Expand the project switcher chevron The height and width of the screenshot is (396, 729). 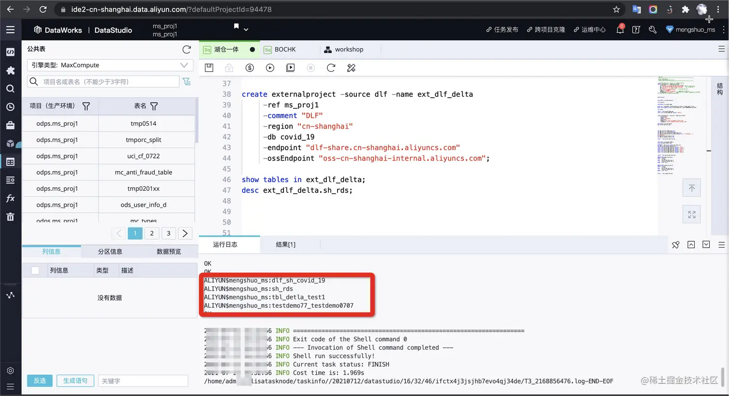(246, 29)
